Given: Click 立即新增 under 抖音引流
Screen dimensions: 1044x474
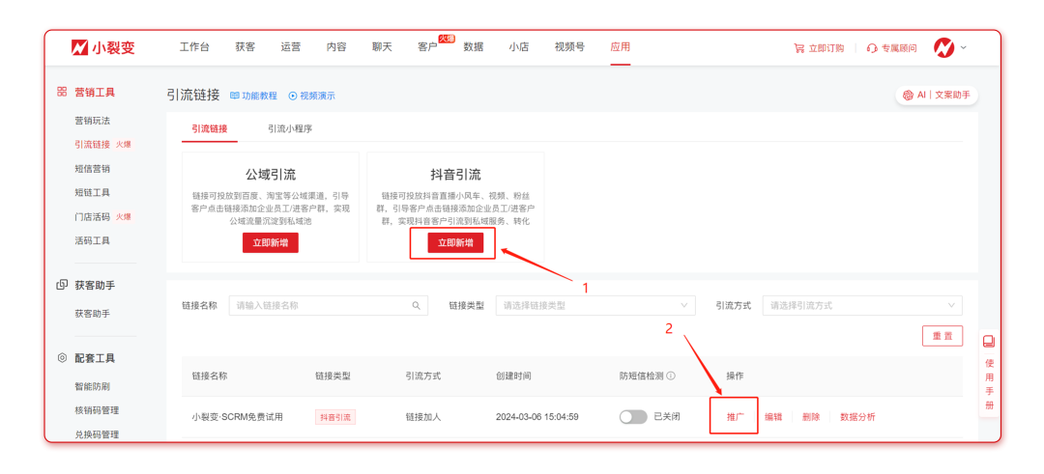Looking at the screenshot, I should tap(455, 243).
